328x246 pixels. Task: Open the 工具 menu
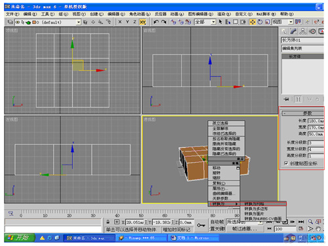(47, 14)
